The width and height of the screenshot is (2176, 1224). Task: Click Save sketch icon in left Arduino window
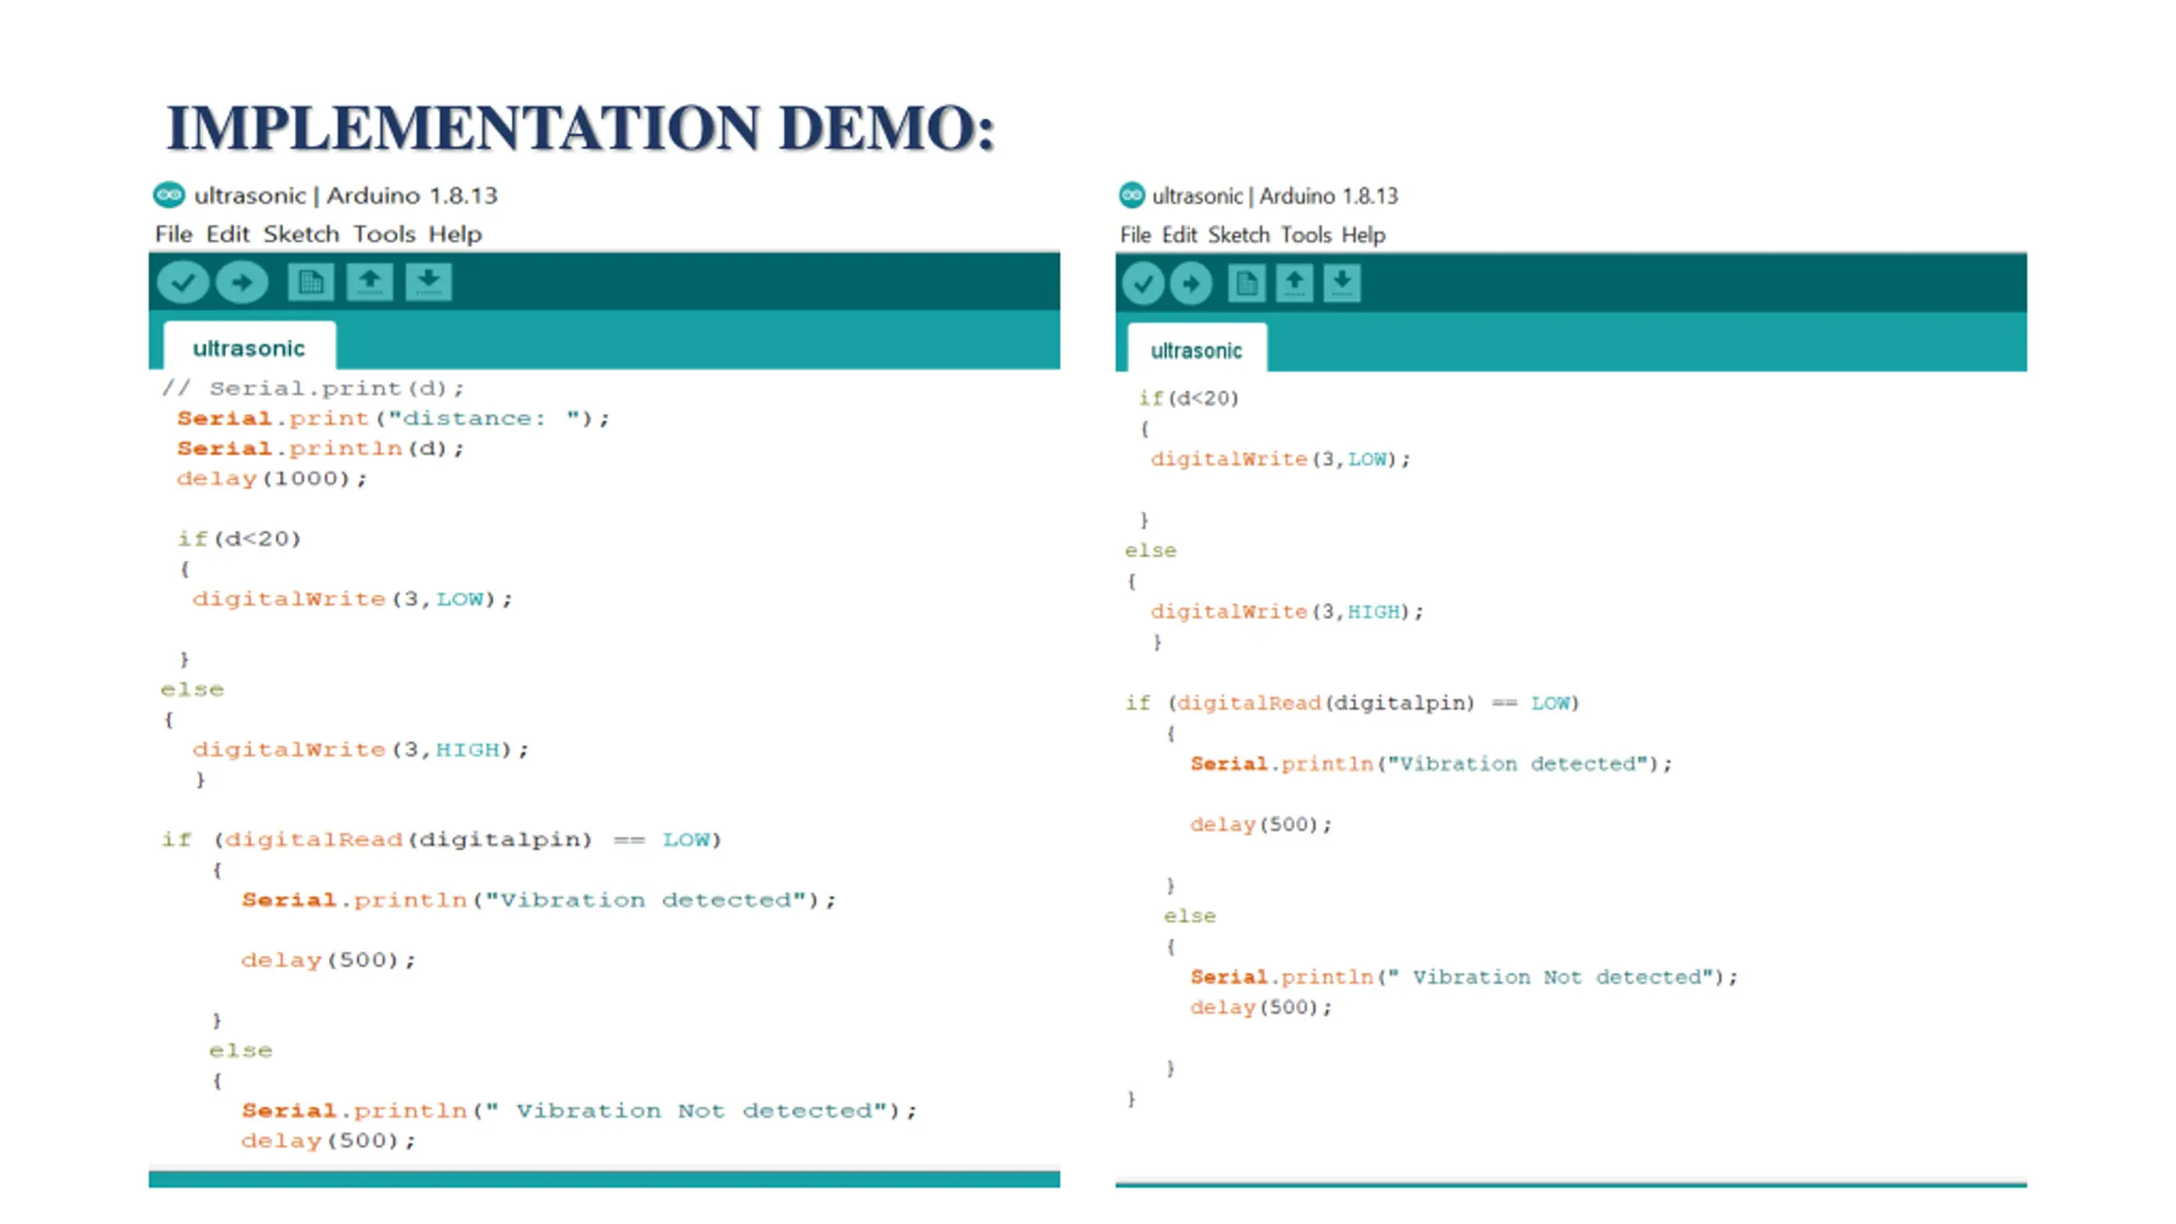[x=428, y=282]
